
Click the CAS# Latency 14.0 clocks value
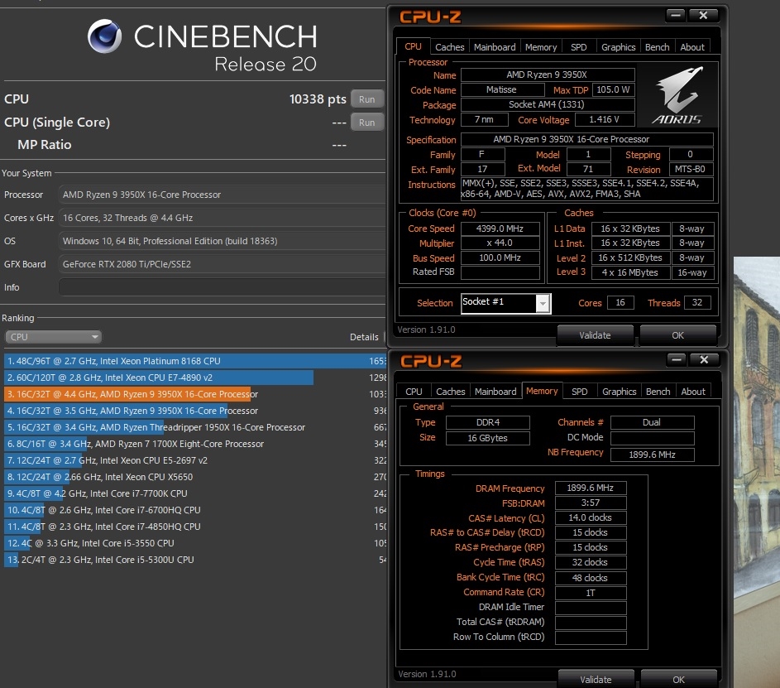(591, 517)
